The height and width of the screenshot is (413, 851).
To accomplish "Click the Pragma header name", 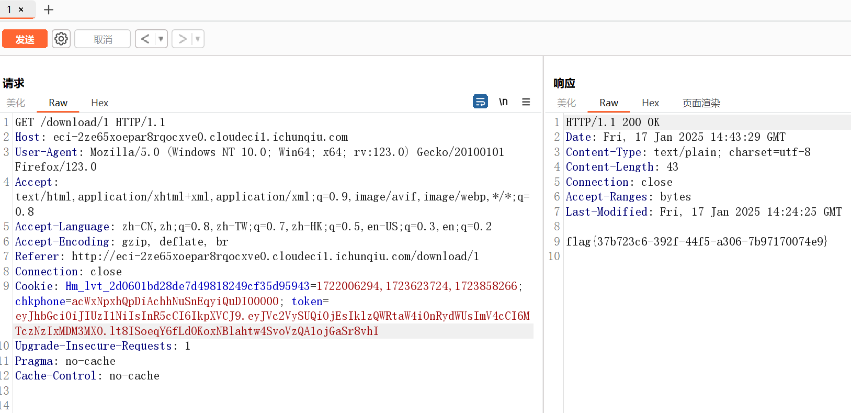I will pyautogui.click(x=33, y=361).
